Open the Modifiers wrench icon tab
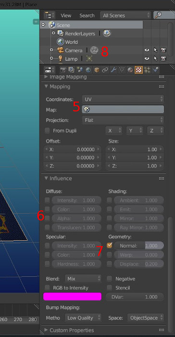Viewport: 175px width, 337px height. [x=113, y=70]
